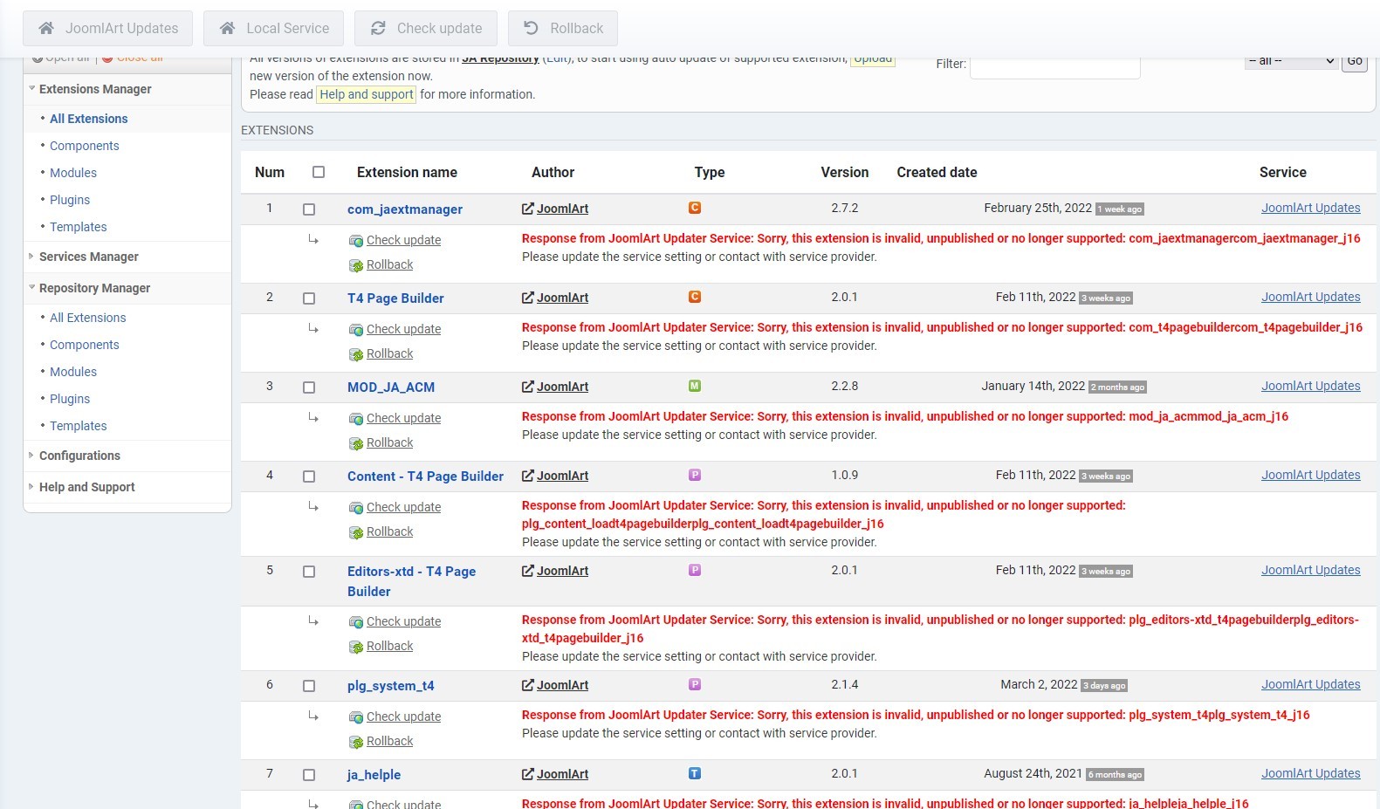Open the Help and support link
The height and width of the screenshot is (809, 1380).
[x=366, y=94]
